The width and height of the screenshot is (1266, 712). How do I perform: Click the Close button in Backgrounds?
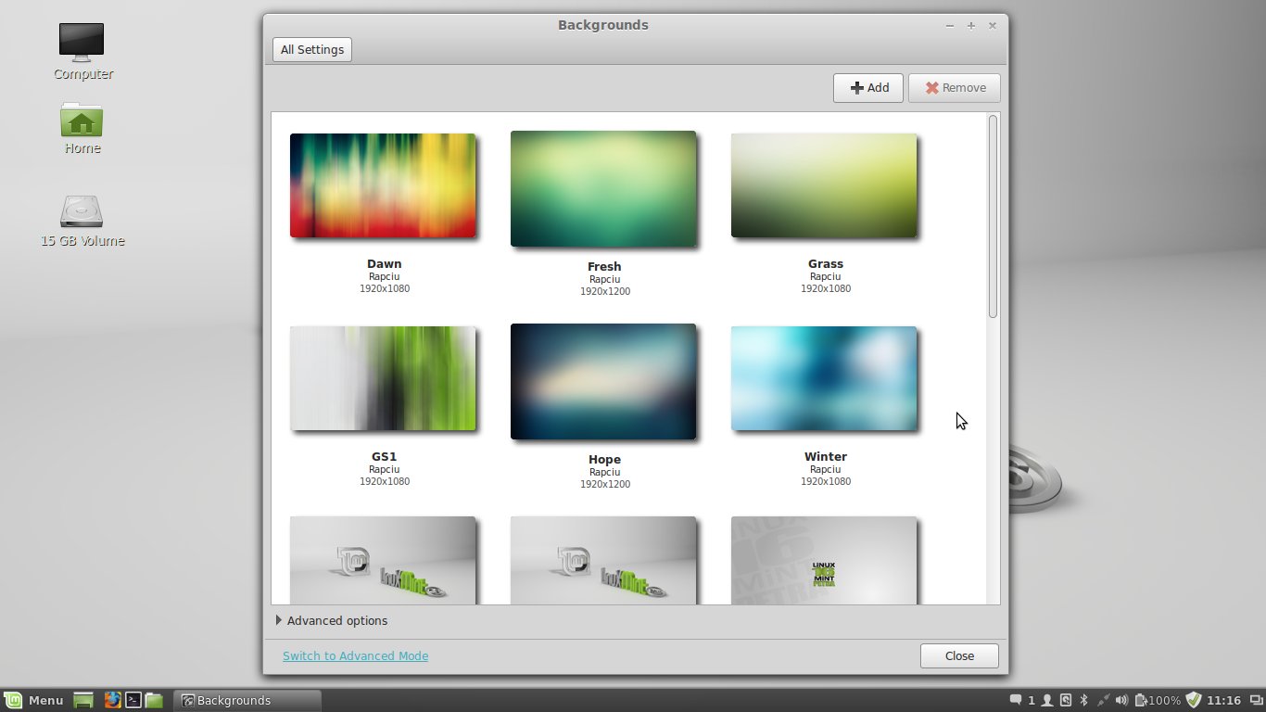(x=959, y=655)
